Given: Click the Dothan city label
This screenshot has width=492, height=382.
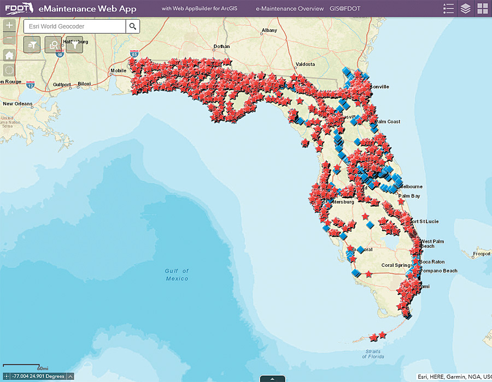Looking at the screenshot, I should 221,46.
